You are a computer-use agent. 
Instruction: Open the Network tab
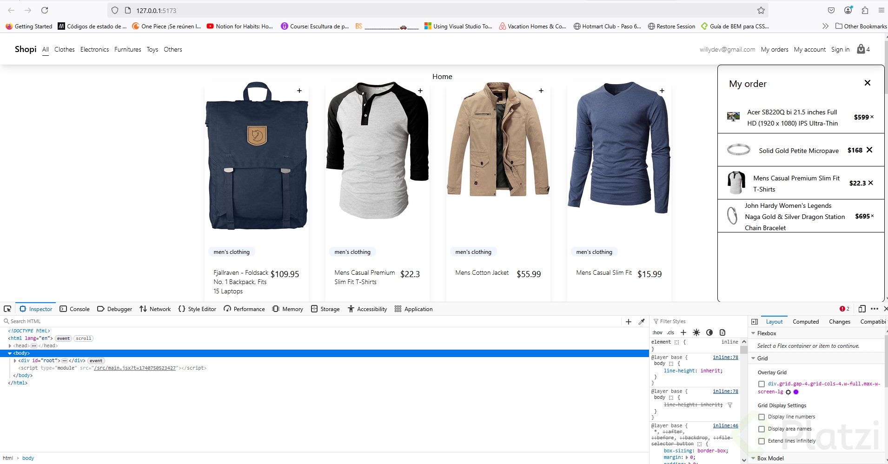[x=155, y=309]
